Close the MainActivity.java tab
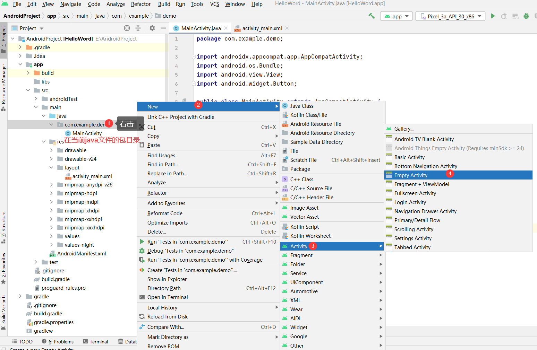This screenshot has width=537, height=350. pos(226,28)
